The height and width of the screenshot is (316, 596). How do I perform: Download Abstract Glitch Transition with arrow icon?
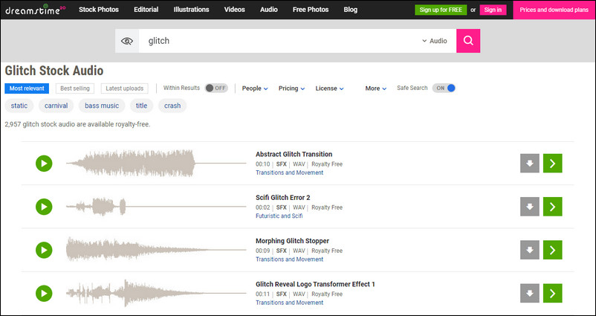529,164
